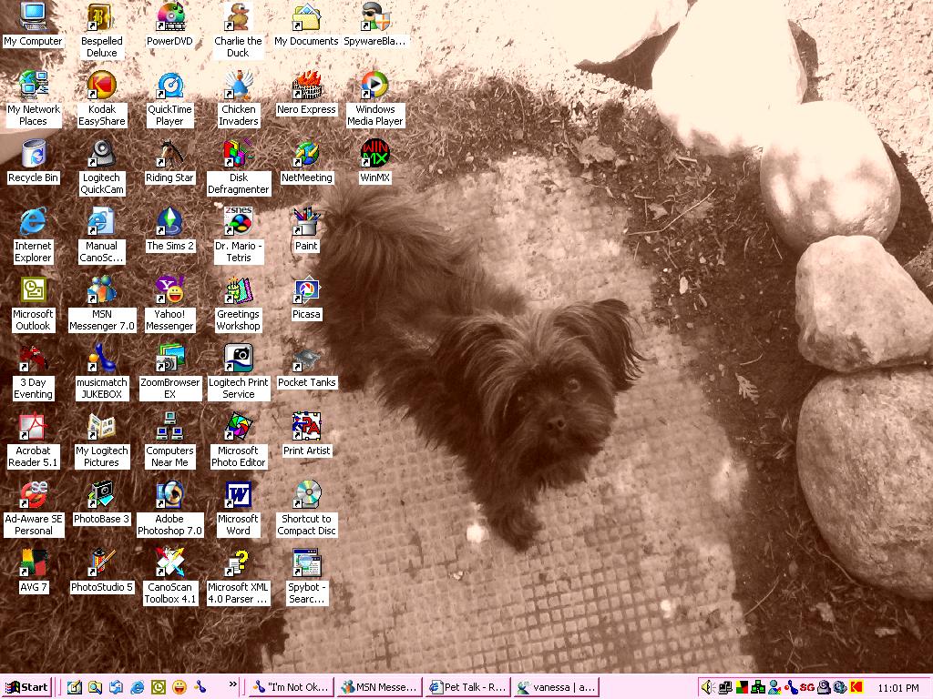
Task: Click the Spybot Search shortcut icon
Action: point(306,578)
